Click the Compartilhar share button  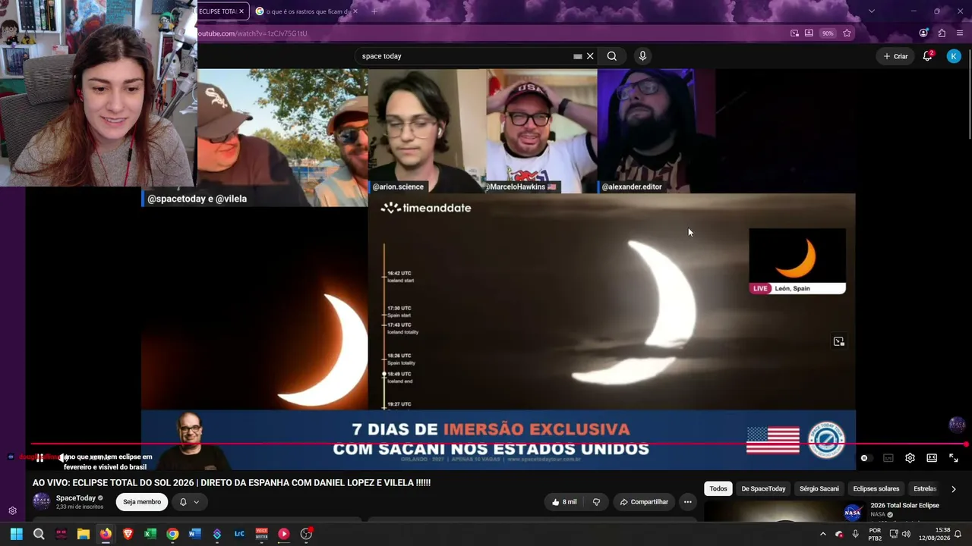click(644, 502)
